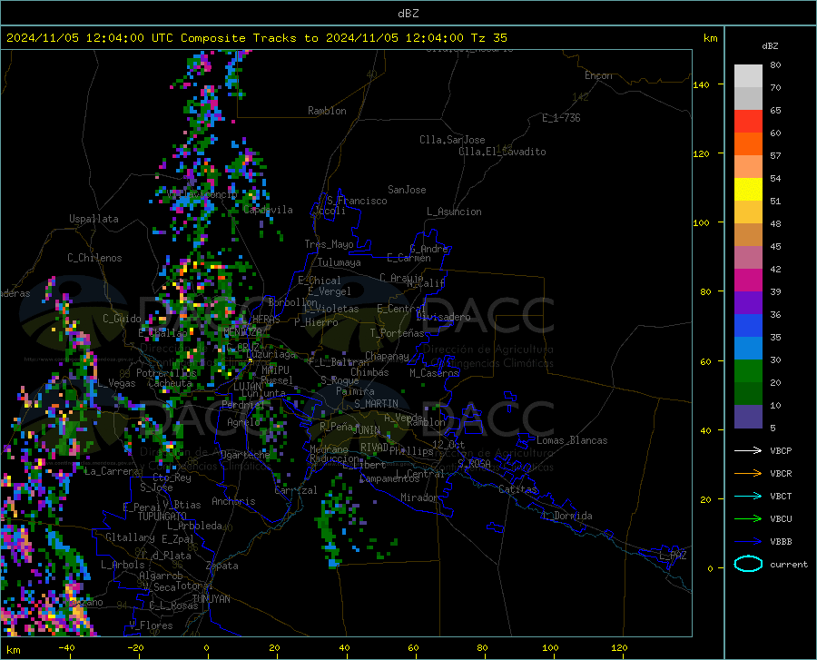The image size is (817, 660).
Task: Select the light gray 80 dBZ color swatch
Action: pyautogui.click(x=748, y=76)
